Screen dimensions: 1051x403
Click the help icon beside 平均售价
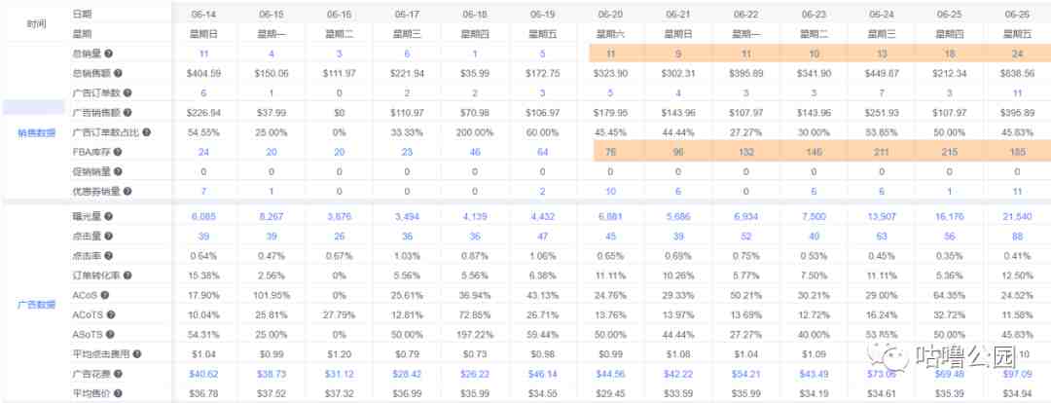[118, 392]
